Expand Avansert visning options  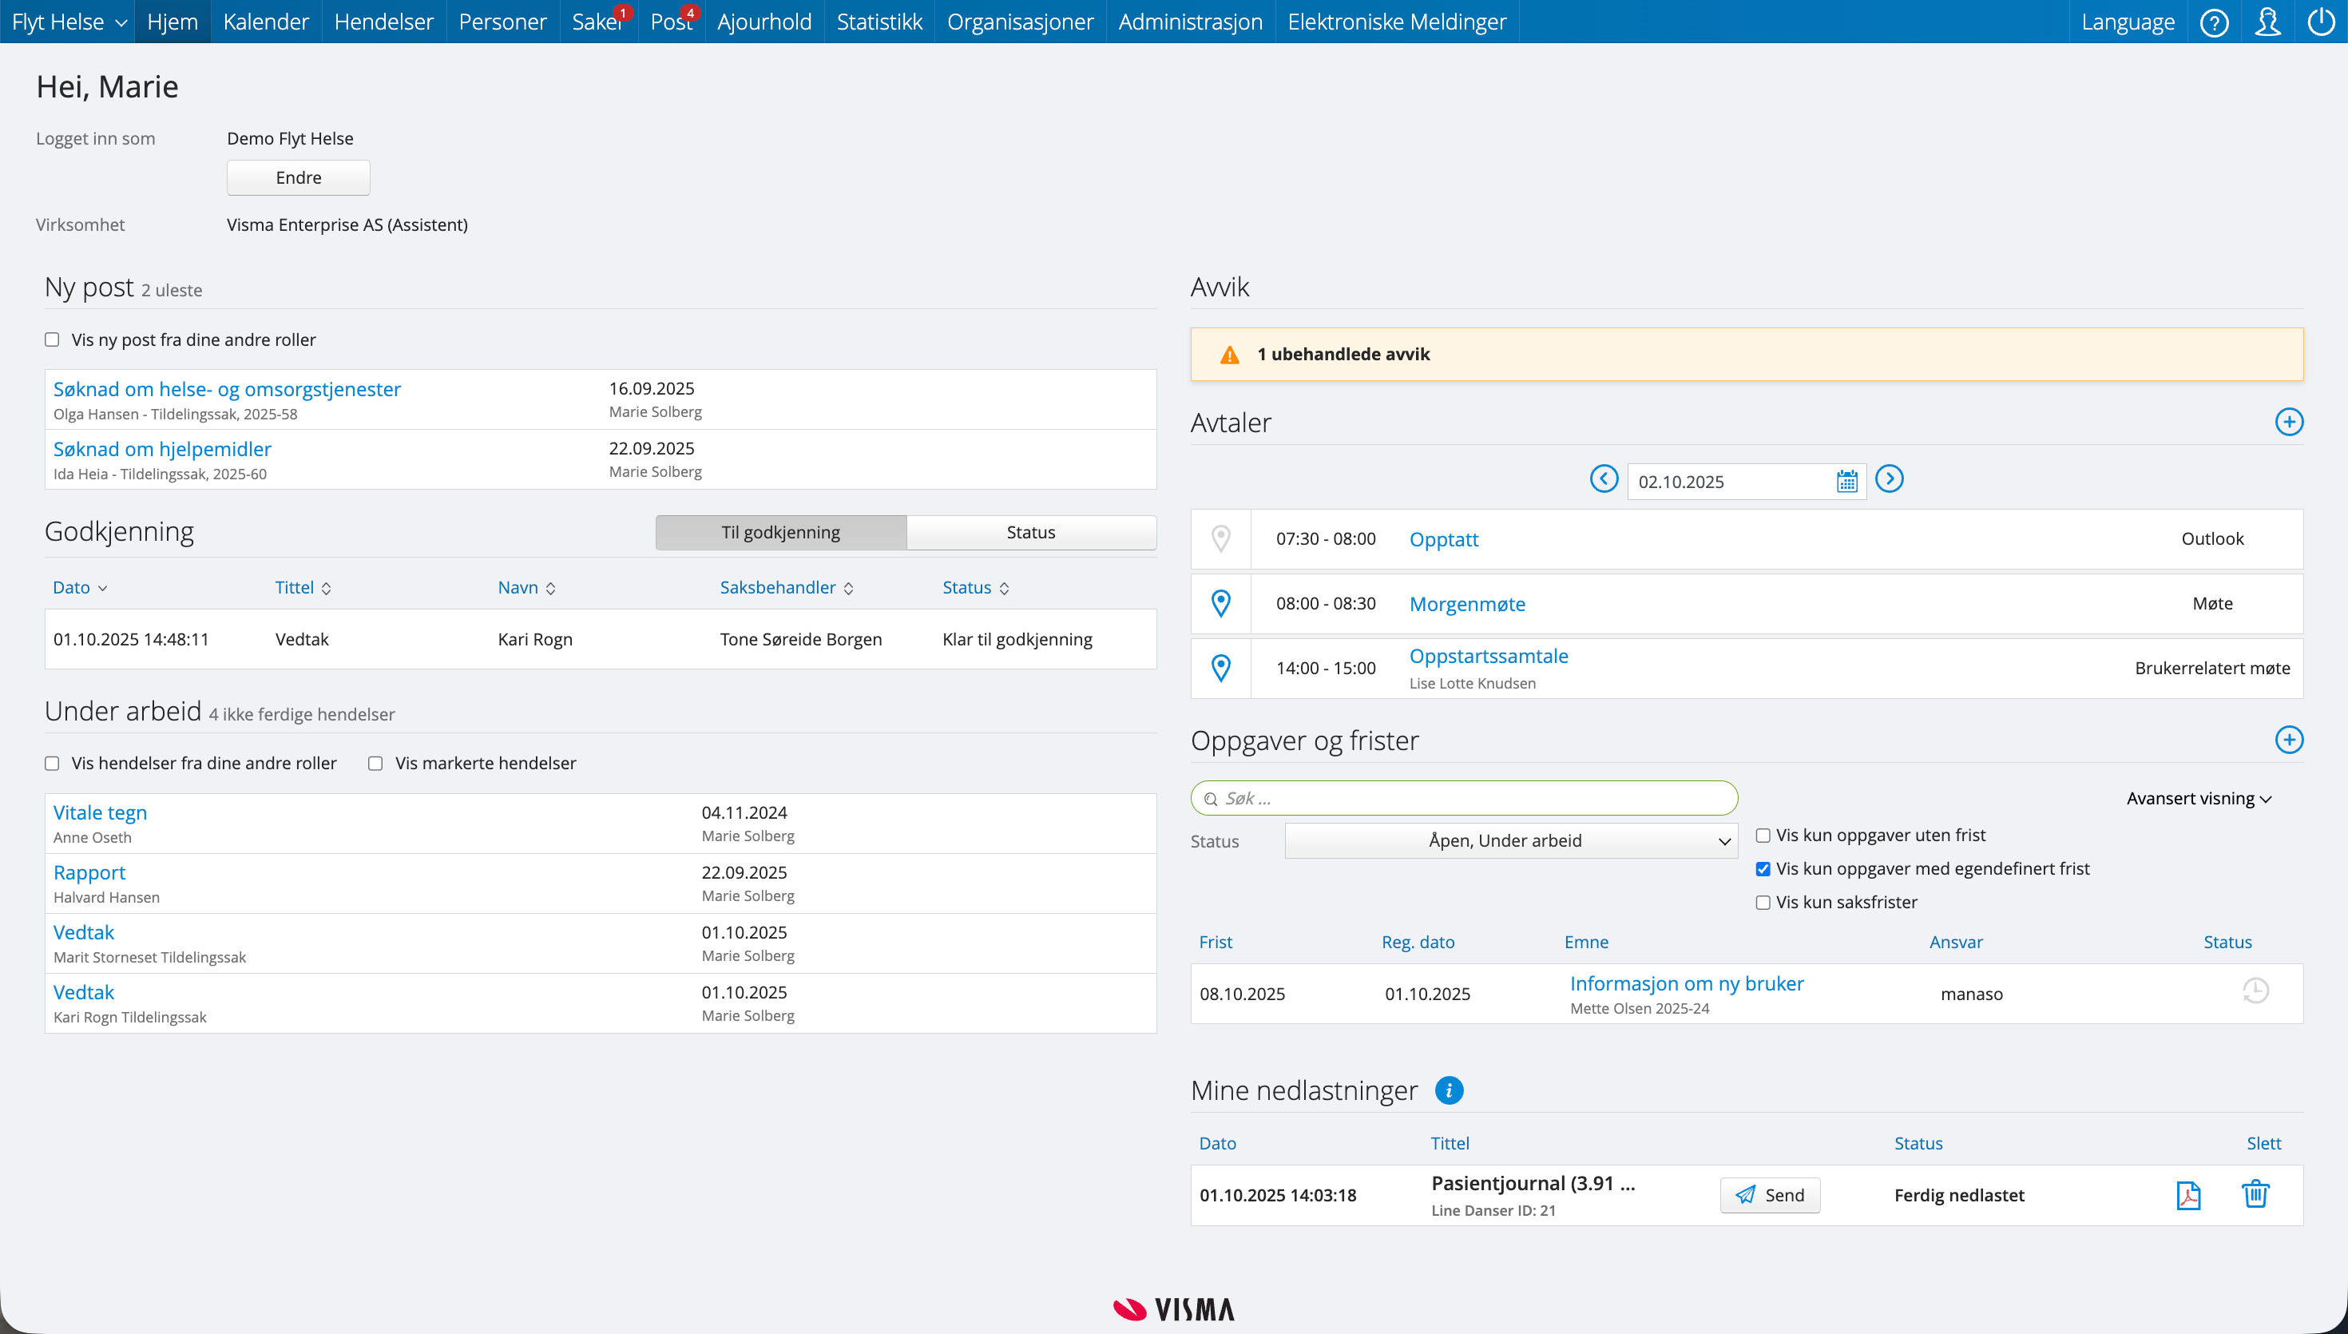[x=2198, y=799]
